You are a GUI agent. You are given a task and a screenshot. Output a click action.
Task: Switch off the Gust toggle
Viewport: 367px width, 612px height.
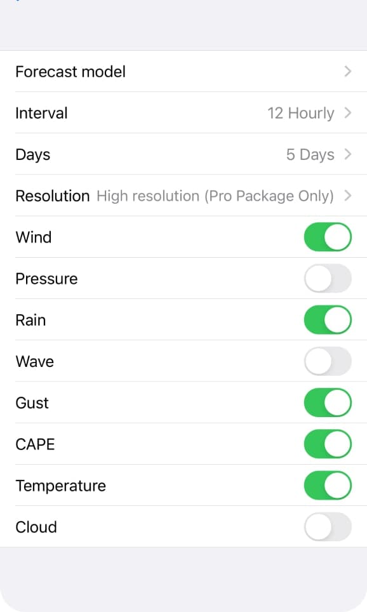click(x=328, y=402)
